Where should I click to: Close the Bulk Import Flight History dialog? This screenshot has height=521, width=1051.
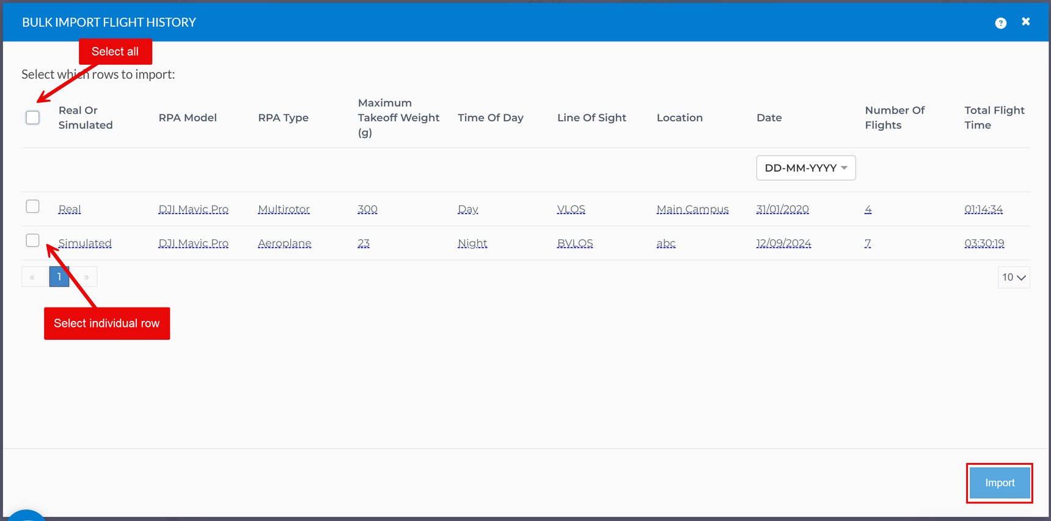(x=1025, y=22)
